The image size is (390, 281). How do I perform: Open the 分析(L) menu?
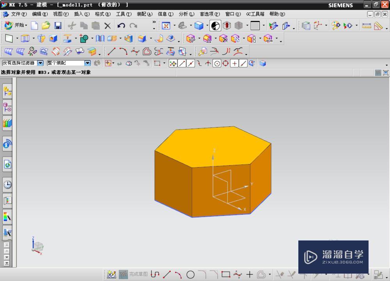186,14
